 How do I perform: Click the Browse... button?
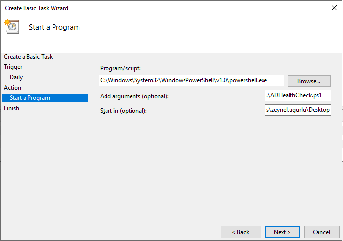309,81
